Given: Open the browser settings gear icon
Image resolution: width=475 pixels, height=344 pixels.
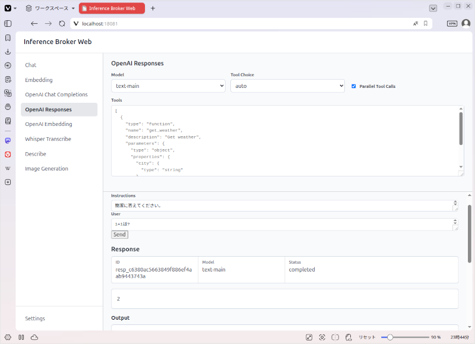Looking at the screenshot, I should click(8, 337).
